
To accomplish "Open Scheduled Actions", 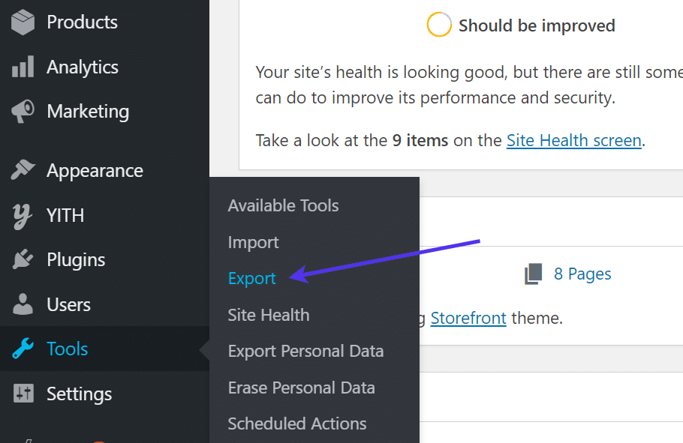I will pos(296,424).
